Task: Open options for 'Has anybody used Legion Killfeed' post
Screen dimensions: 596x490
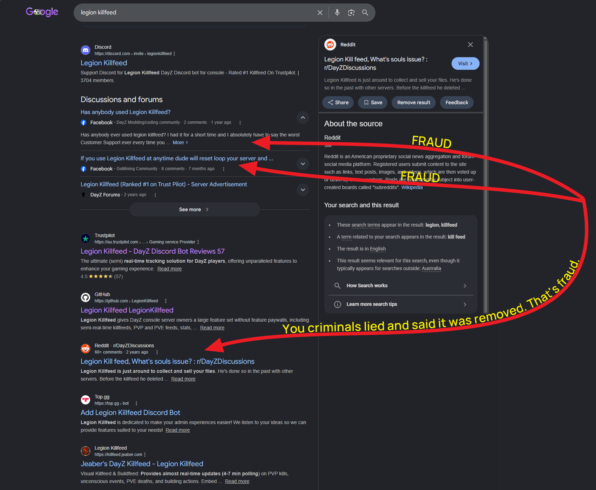Action: (240, 123)
